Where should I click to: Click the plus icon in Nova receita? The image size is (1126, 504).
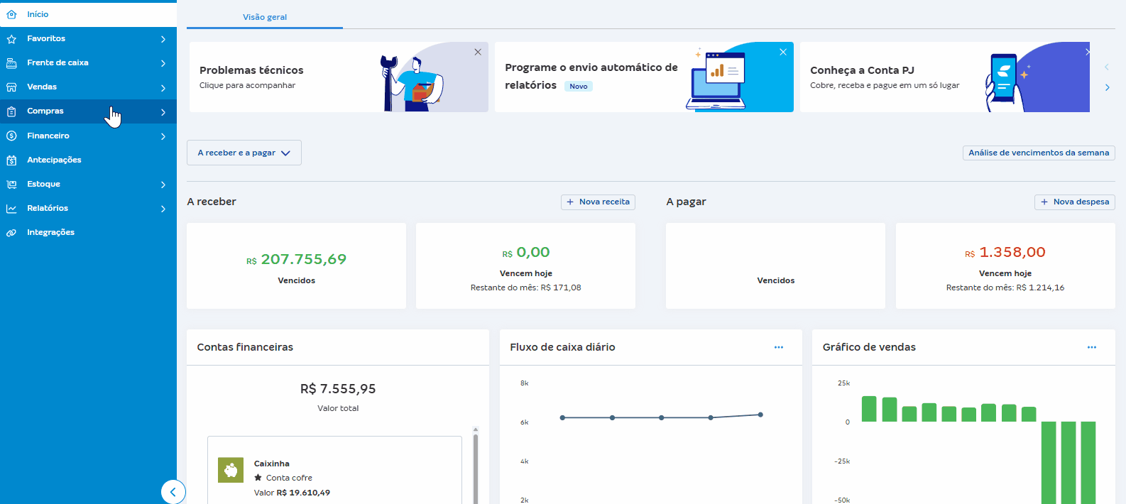pyautogui.click(x=570, y=202)
